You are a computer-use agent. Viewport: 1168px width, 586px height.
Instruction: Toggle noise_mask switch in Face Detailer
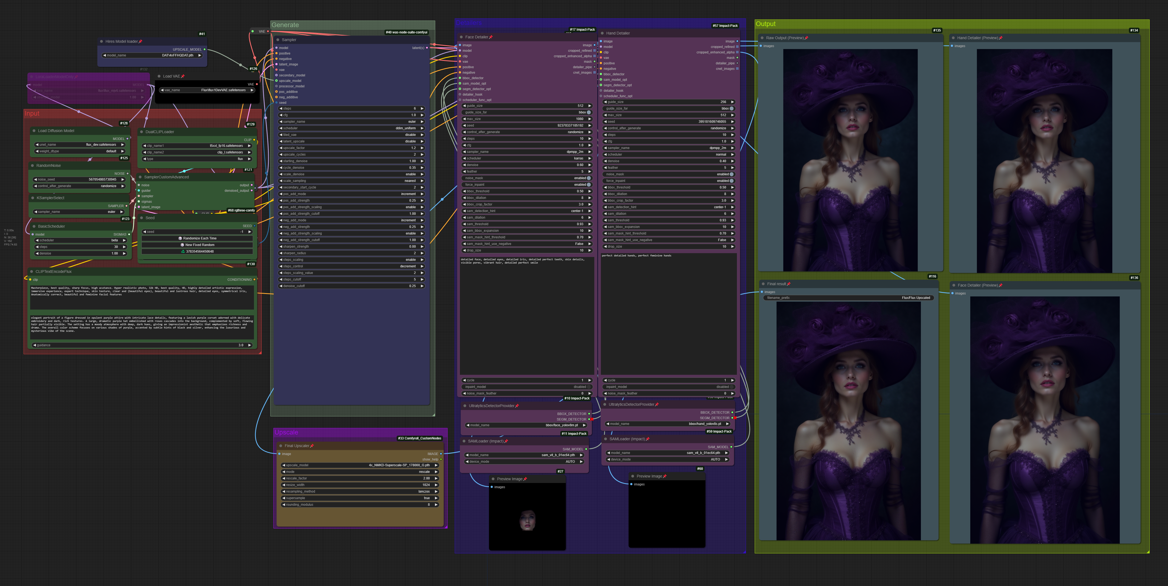click(589, 178)
